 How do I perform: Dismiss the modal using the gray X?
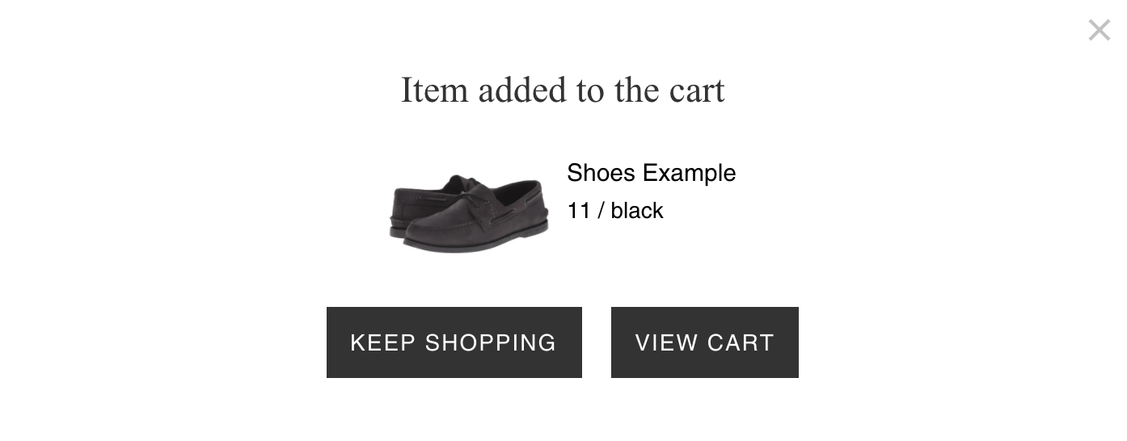(x=1099, y=31)
